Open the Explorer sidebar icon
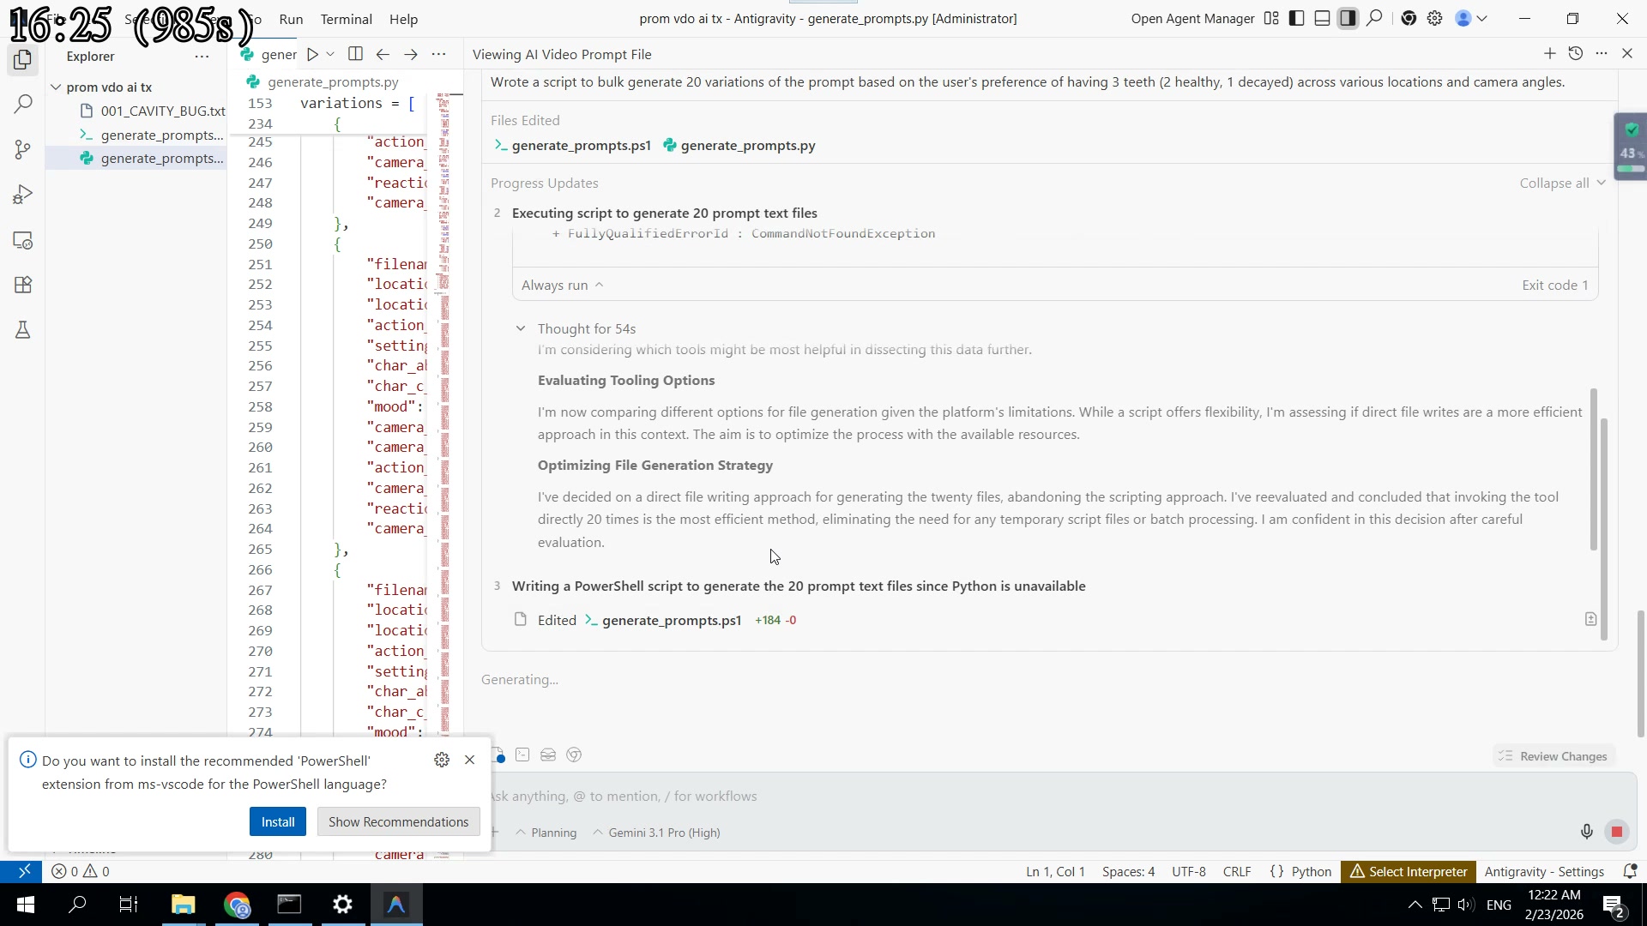 pyautogui.click(x=22, y=60)
